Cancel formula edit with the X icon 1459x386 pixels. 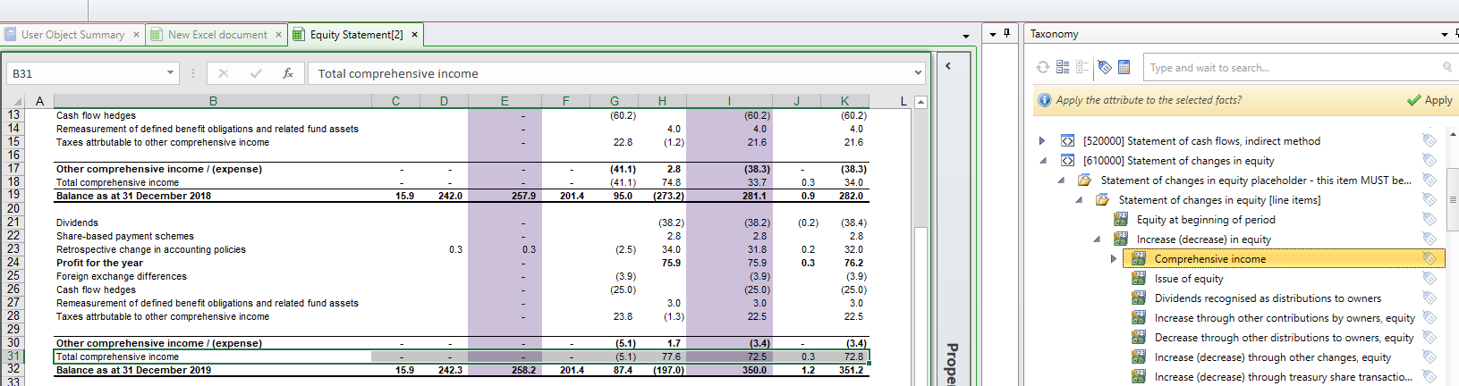tap(224, 73)
